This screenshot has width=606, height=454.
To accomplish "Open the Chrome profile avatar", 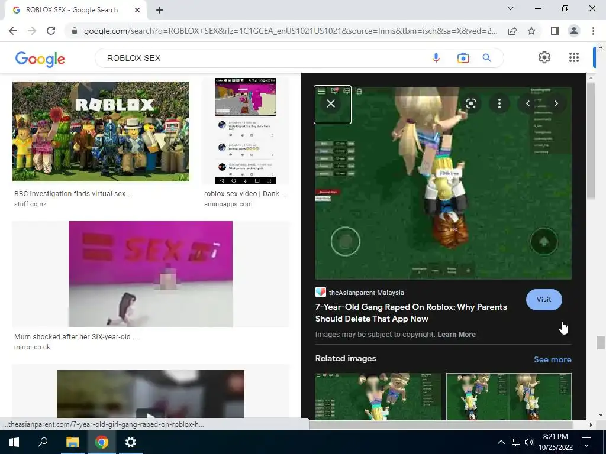I will pos(574,31).
